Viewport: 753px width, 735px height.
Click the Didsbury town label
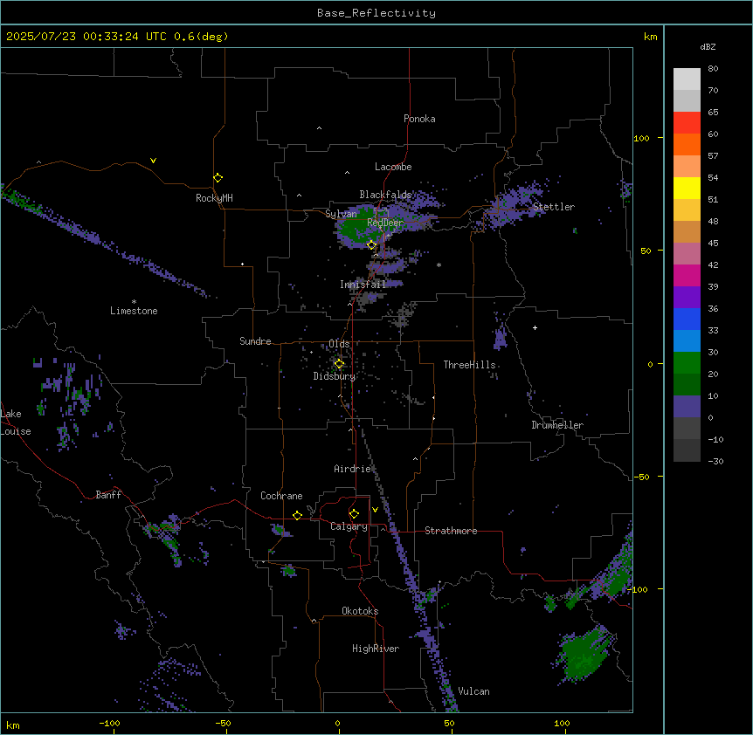tap(335, 376)
